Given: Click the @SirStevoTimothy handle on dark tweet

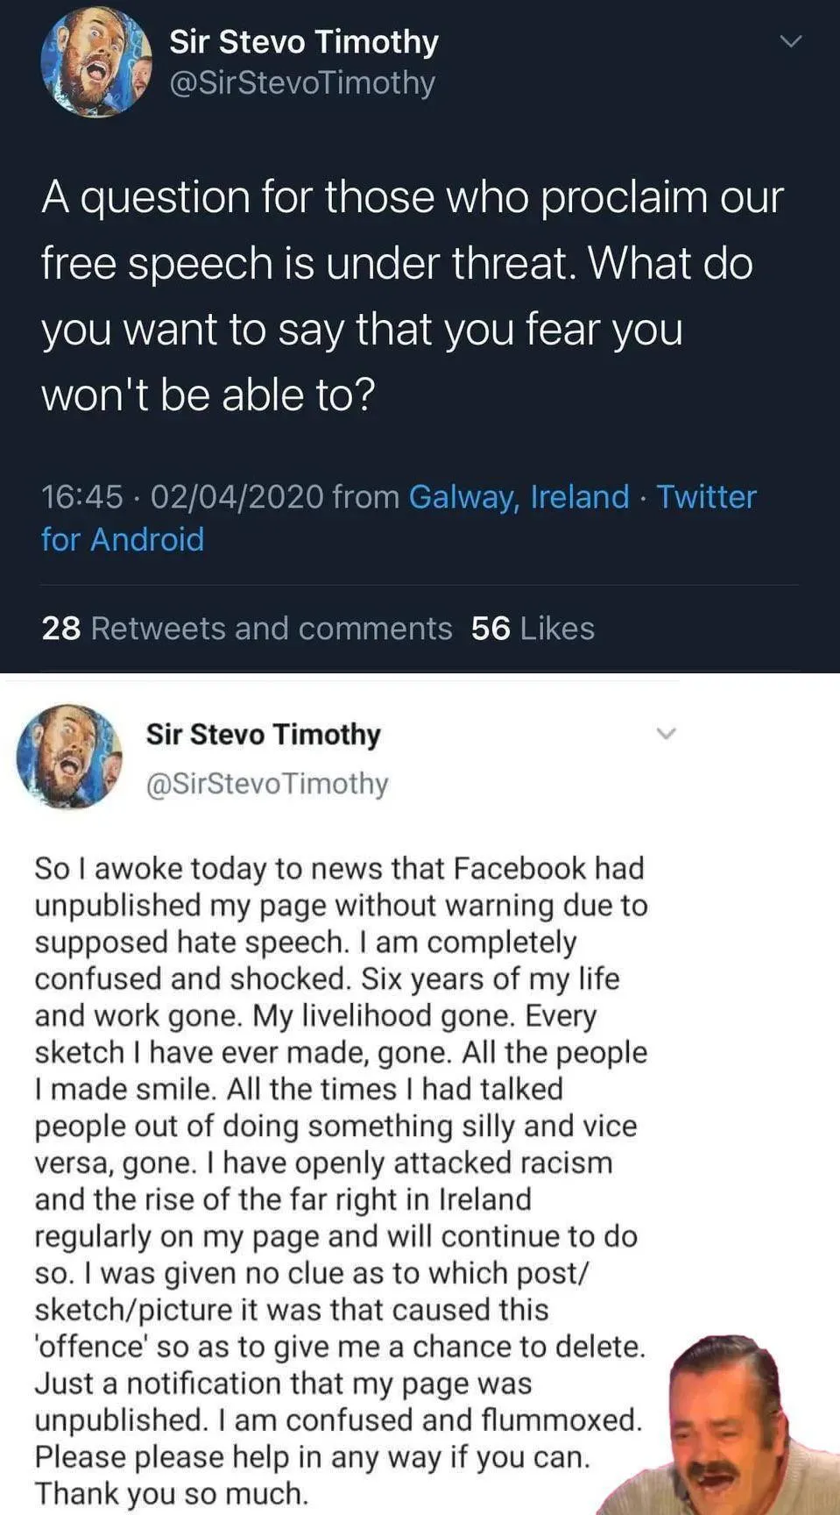Looking at the screenshot, I should (x=301, y=82).
